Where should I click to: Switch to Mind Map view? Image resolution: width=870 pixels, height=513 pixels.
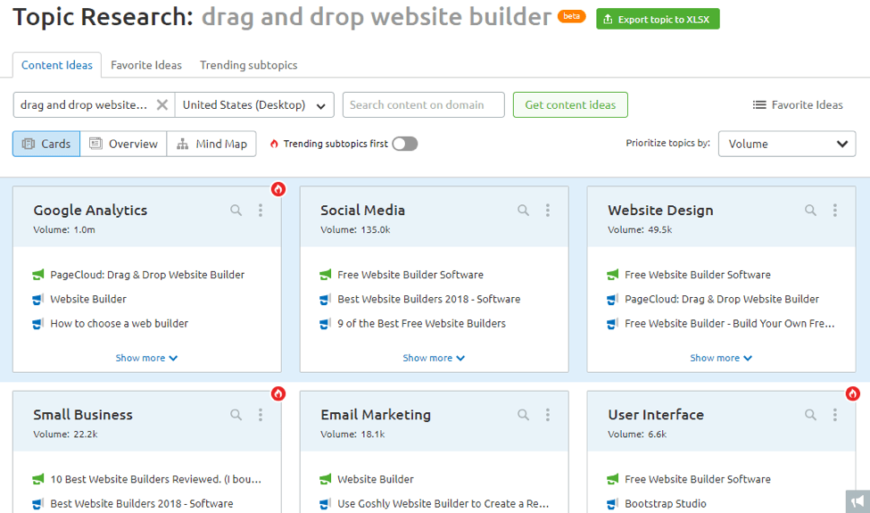[211, 144]
